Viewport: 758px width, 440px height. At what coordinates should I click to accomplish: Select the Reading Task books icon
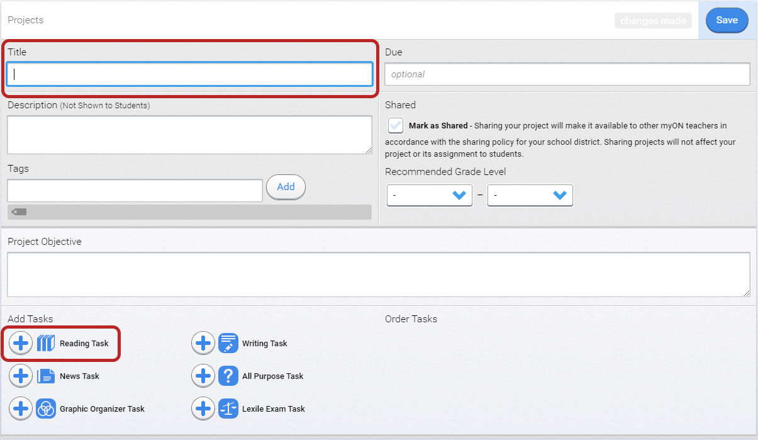point(46,344)
